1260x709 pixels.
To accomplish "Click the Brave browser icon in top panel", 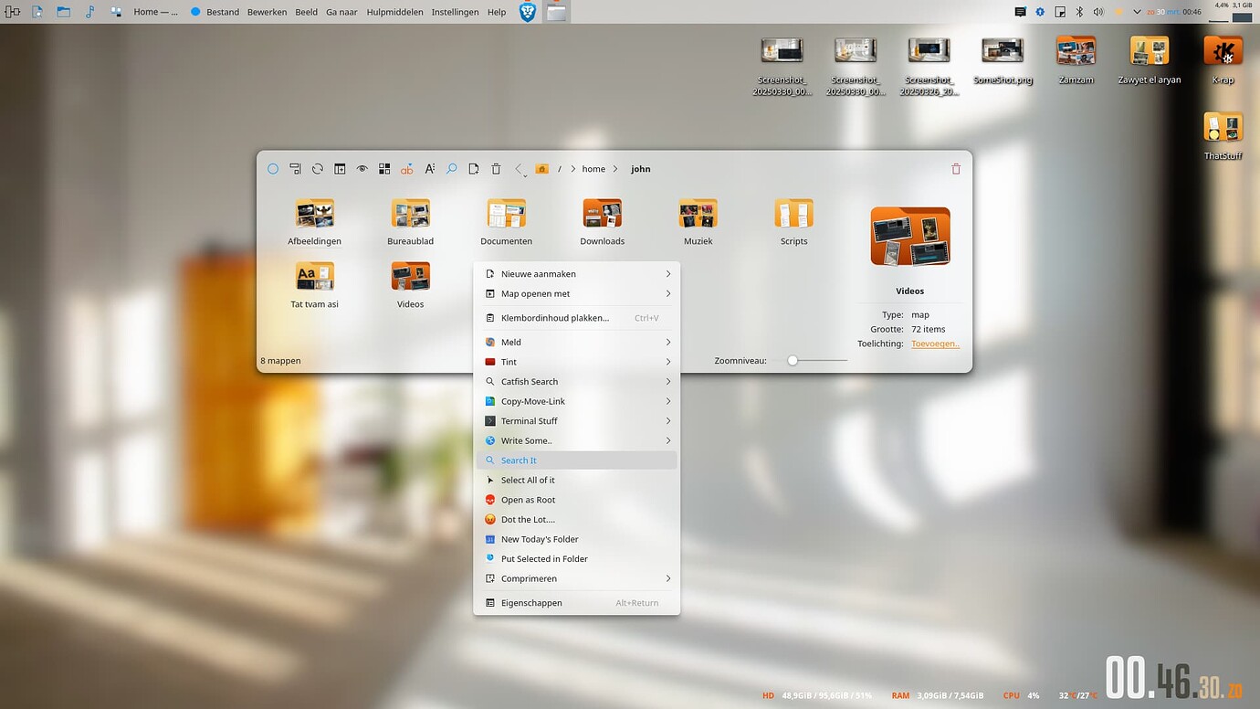I will click(528, 12).
